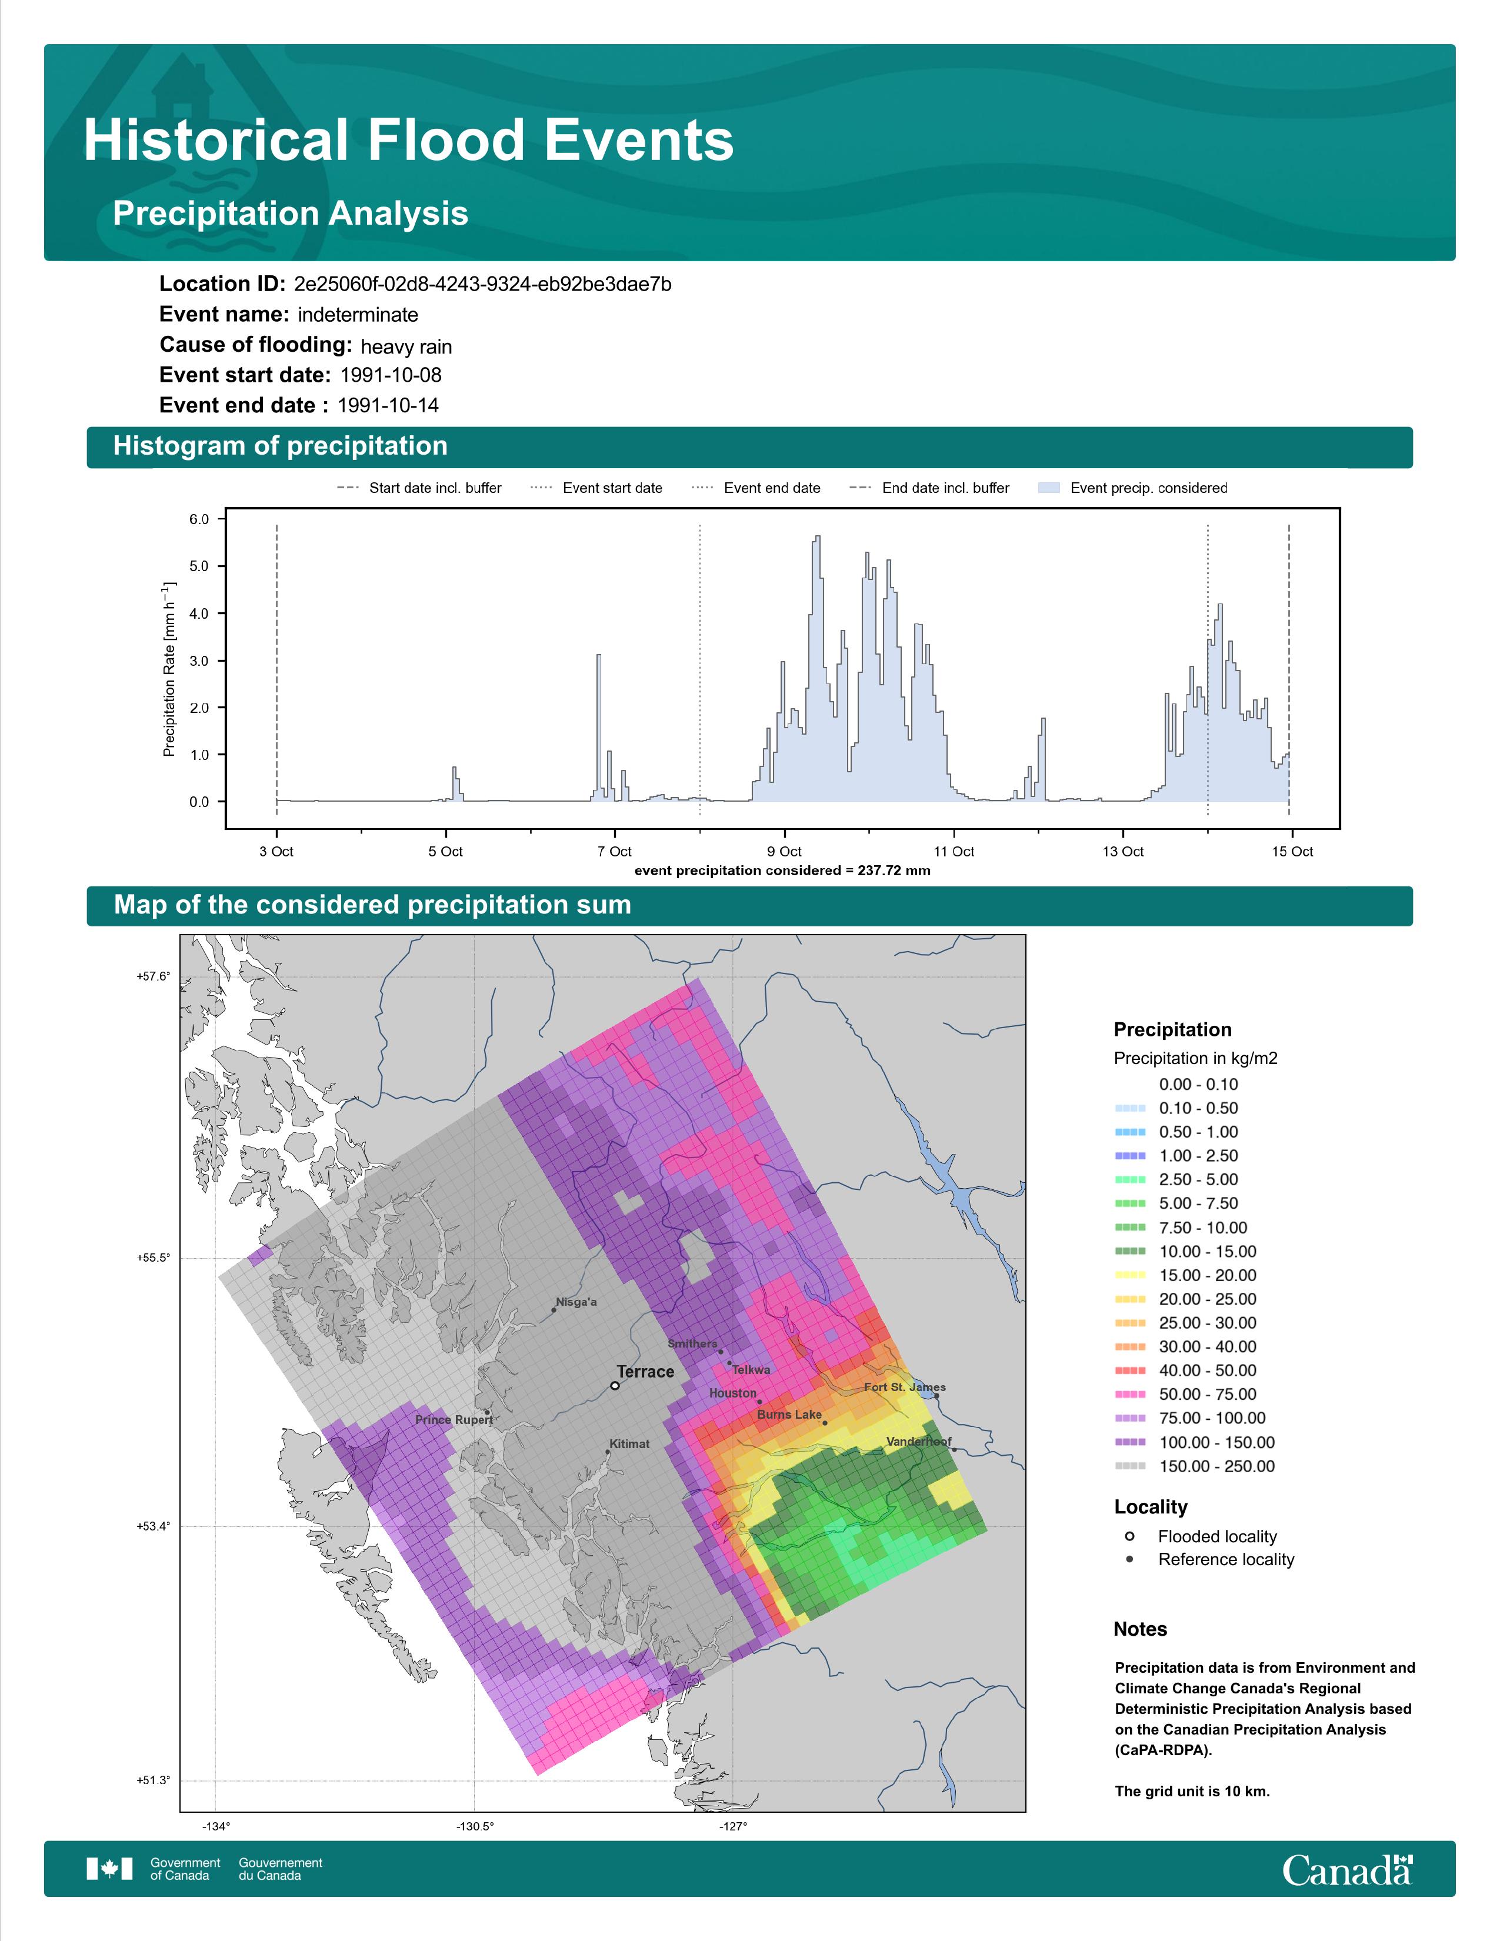The height and width of the screenshot is (1941, 1500).
Task: Click the CaPA-RDPA data source note
Action: [x=1265, y=1709]
